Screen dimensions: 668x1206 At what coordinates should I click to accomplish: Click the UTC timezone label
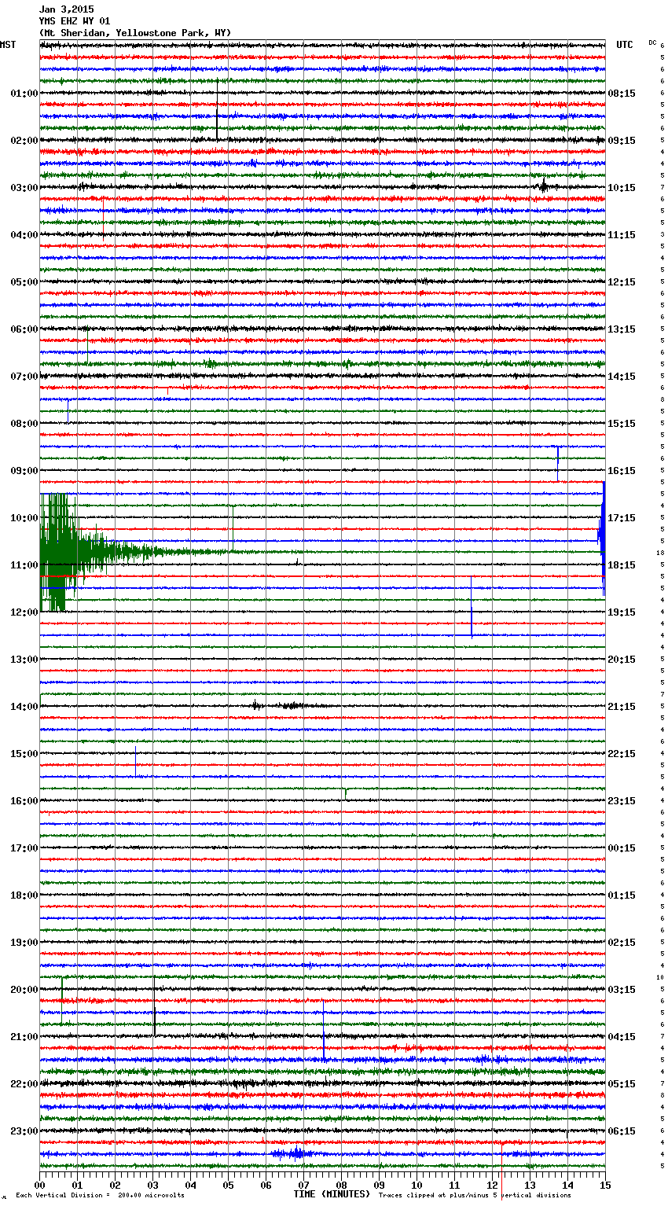(624, 45)
